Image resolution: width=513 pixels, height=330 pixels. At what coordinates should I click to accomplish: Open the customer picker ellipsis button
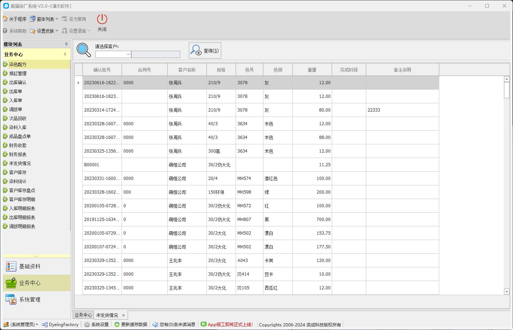(x=128, y=54)
